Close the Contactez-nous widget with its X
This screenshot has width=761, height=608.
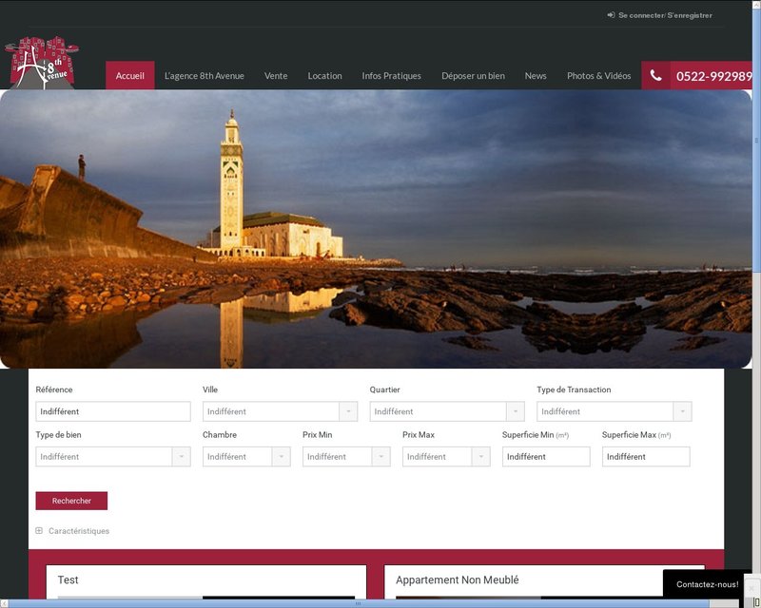click(751, 588)
